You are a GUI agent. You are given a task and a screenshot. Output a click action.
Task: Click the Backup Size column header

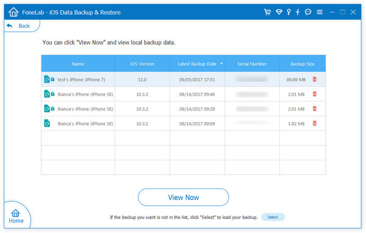click(x=303, y=63)
